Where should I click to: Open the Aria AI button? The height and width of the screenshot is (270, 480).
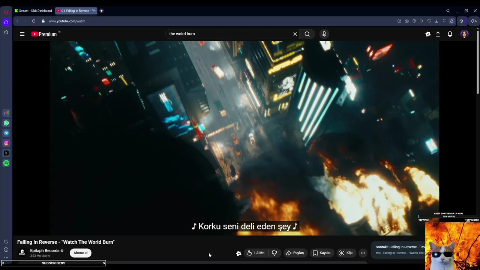pyautogui.click(x=474, y=21)
